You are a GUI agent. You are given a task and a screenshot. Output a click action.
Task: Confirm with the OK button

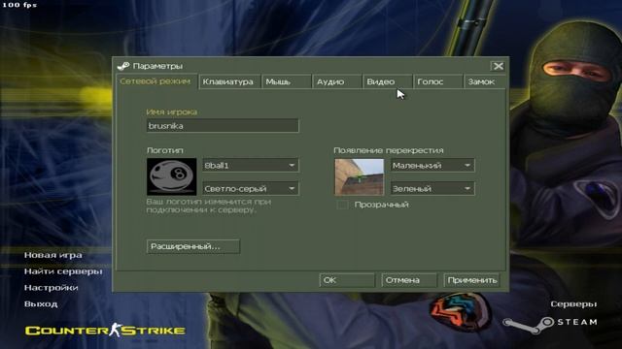pyautogui.click(x=347, y=280)
